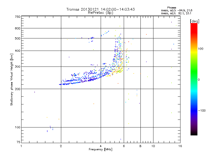This screenshot has height=159, width=212.
Task: Click the 'mean, sd,O: -94.9, 21.5' text
Action: (x=176, y=10)
